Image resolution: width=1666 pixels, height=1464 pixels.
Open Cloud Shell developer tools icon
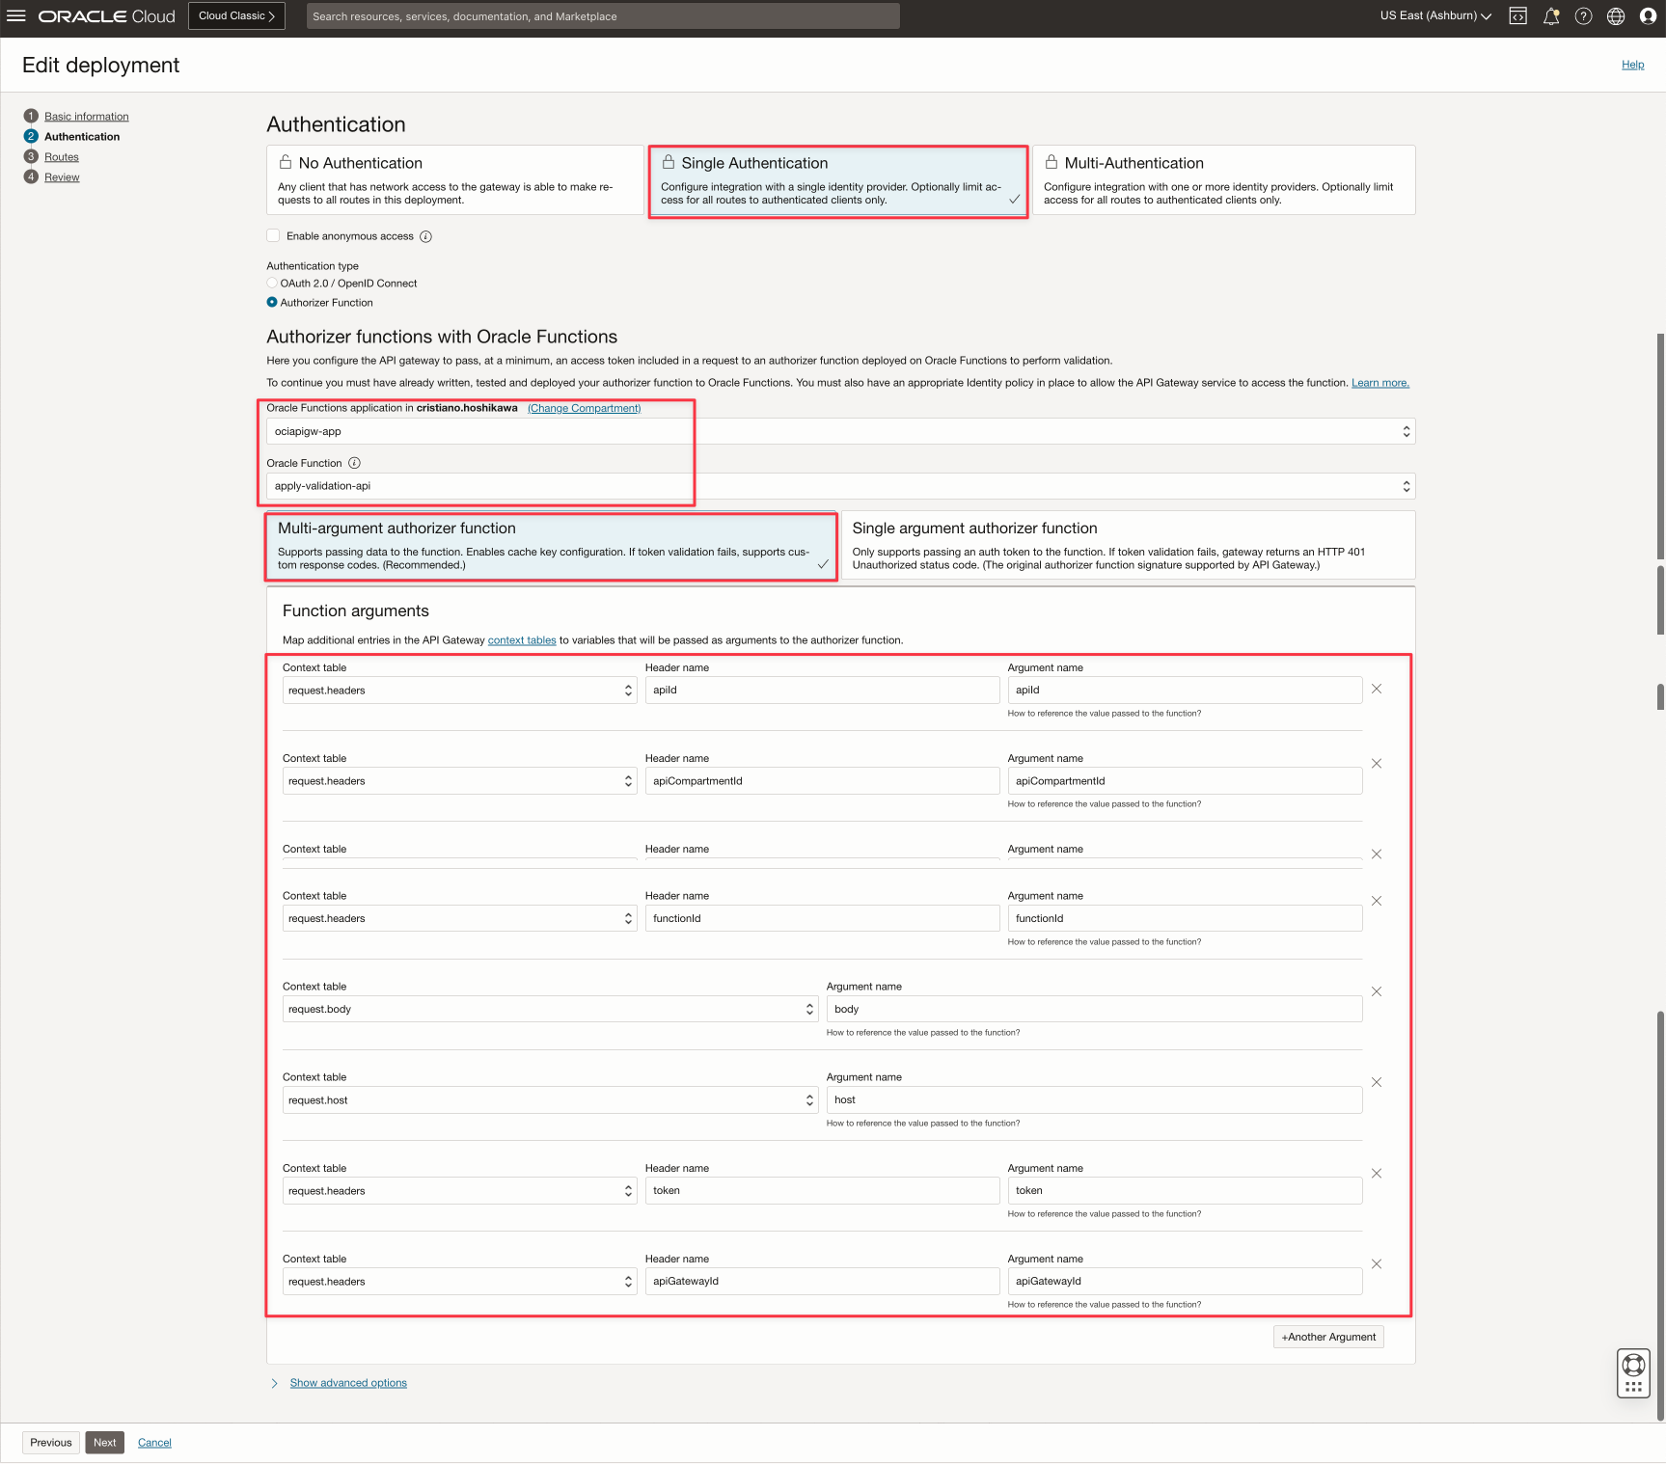coord(1517,16)
